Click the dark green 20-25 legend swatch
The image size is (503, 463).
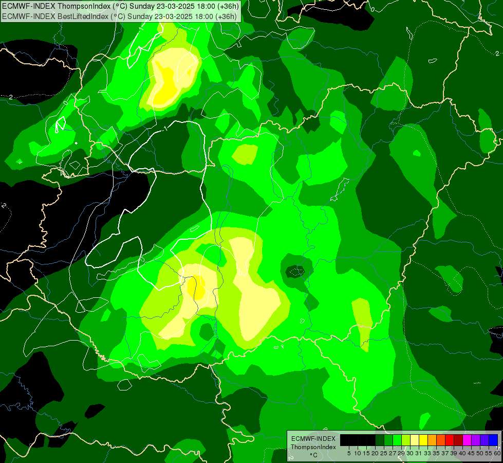380,440
